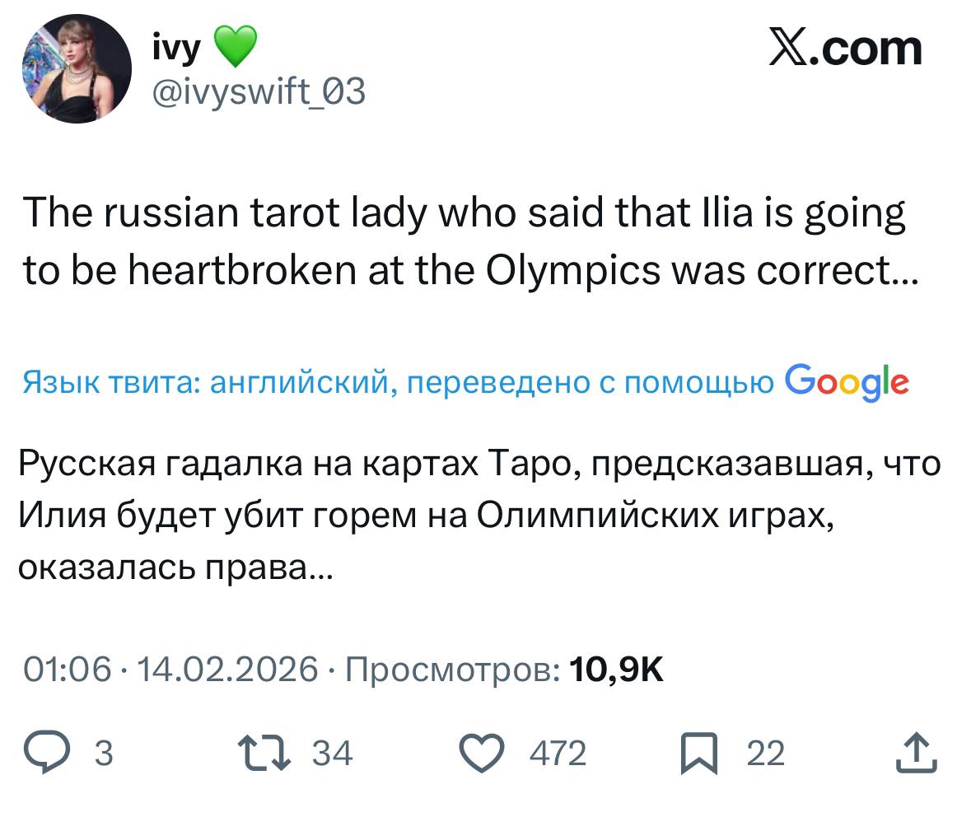Screen dimensions: 971x831
Task: Bookmark the tweet with the ribbon icon
Action: (x=698, y=754)
